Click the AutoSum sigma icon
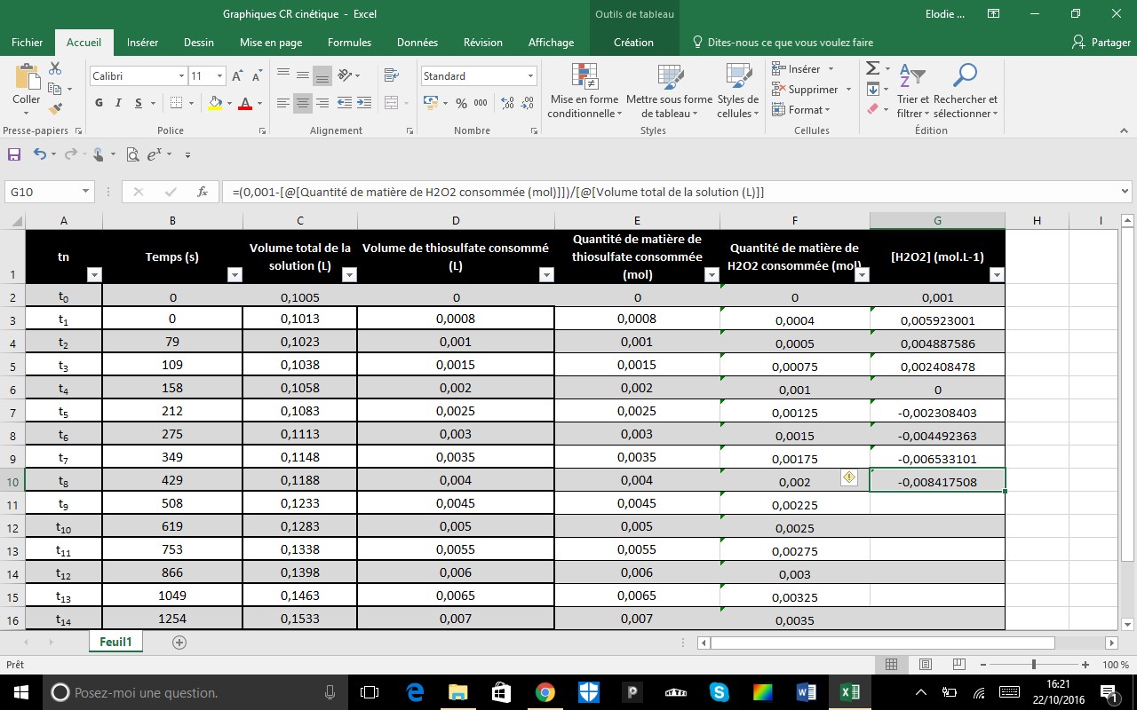This screenshot has height=710, width=1137. click(x=872, y=68)
